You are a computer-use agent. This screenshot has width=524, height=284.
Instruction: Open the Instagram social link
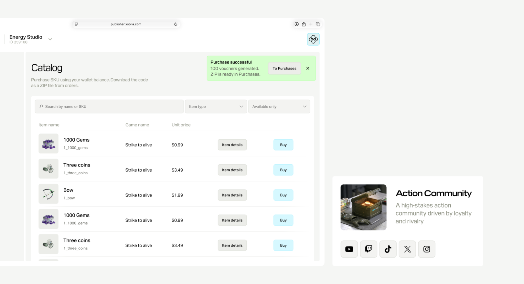pos(427,249)
